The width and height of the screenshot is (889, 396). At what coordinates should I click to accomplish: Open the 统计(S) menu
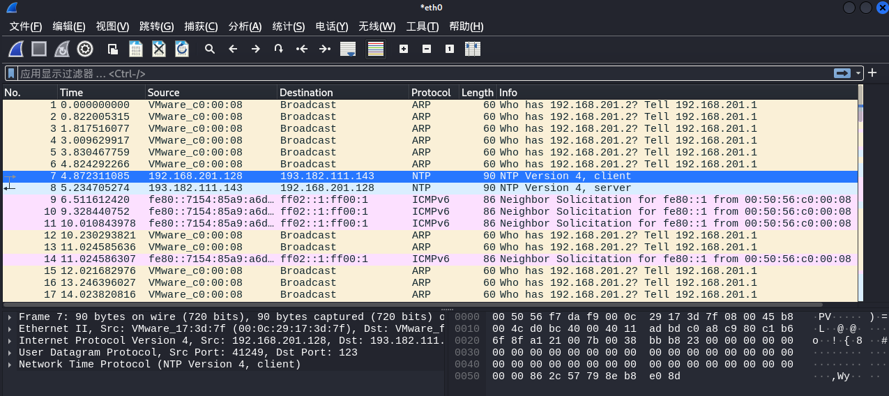tap(288, 26)
